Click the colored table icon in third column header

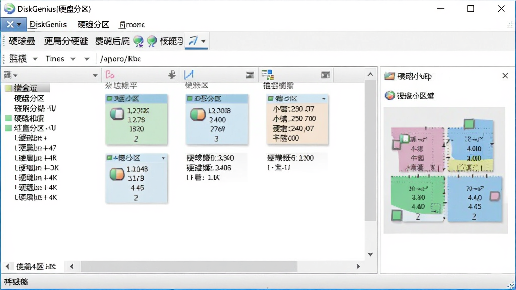(268, 75)
